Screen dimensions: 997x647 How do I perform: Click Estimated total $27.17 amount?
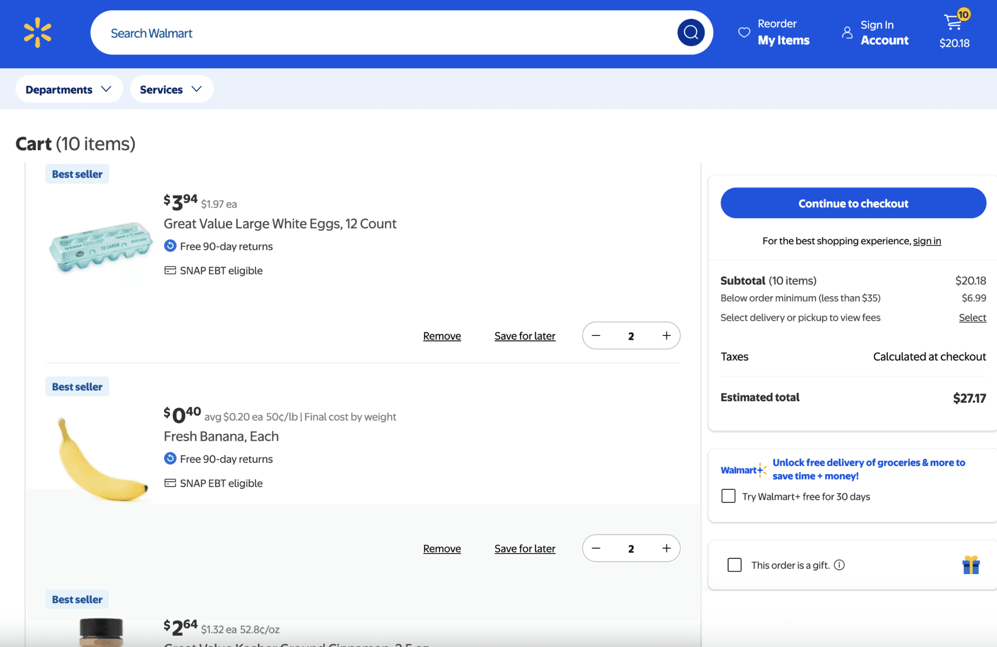click(969, 399)
